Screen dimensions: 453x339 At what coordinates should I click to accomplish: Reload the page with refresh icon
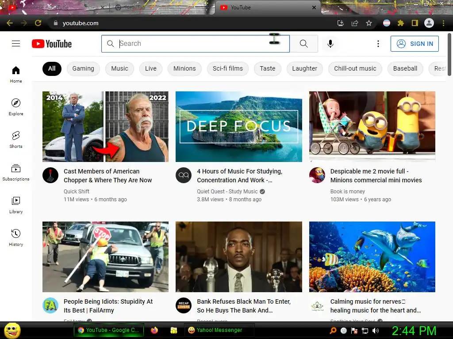[38, 23]
